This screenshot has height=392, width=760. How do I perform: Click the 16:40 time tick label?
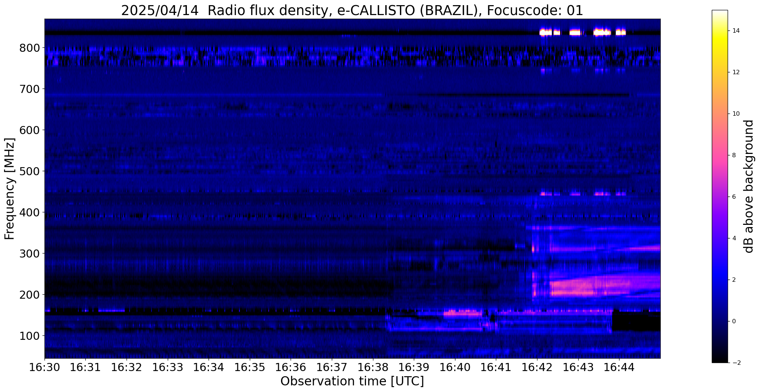coord(455,367)
